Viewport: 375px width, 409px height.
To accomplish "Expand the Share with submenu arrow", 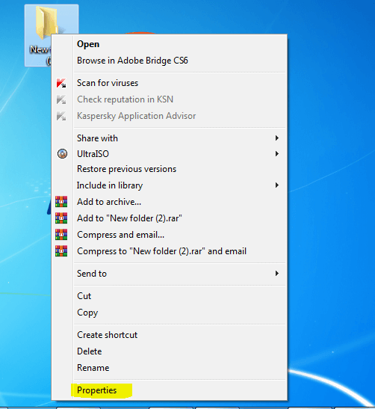I will 276,138.
